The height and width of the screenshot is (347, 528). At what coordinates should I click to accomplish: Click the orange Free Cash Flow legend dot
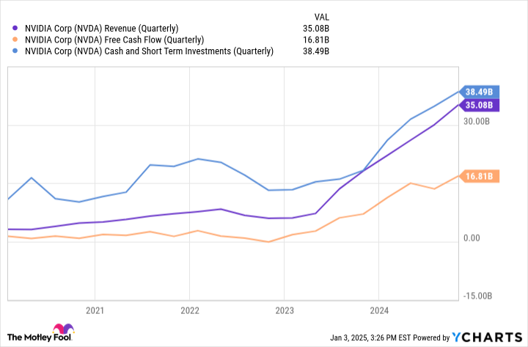point(15,40)
